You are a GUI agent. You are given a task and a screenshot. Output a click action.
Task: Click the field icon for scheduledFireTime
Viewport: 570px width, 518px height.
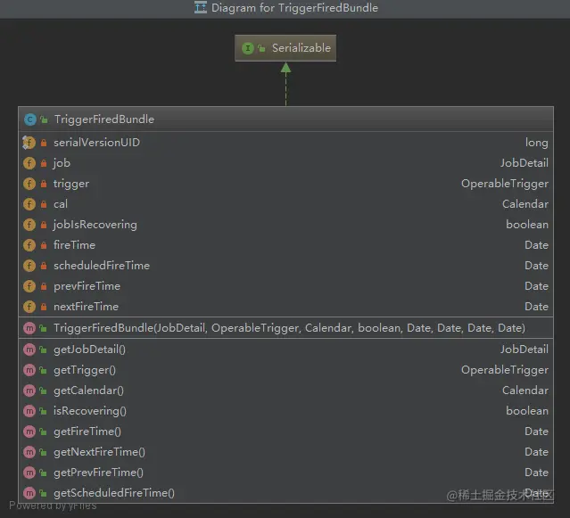coord(29,266)
